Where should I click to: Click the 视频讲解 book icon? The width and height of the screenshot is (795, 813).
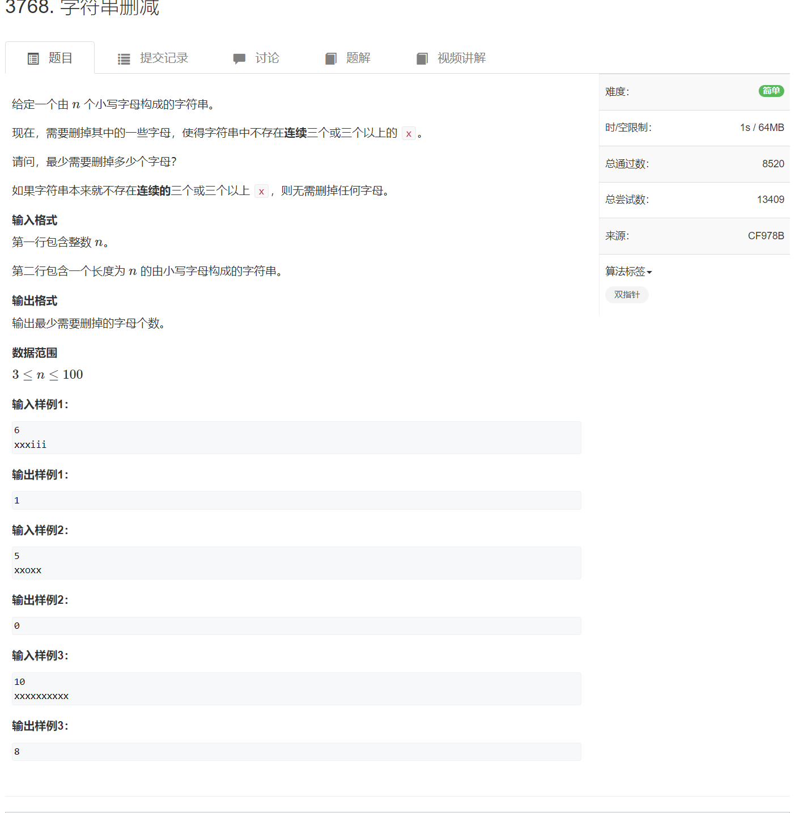tap(422, 57)
